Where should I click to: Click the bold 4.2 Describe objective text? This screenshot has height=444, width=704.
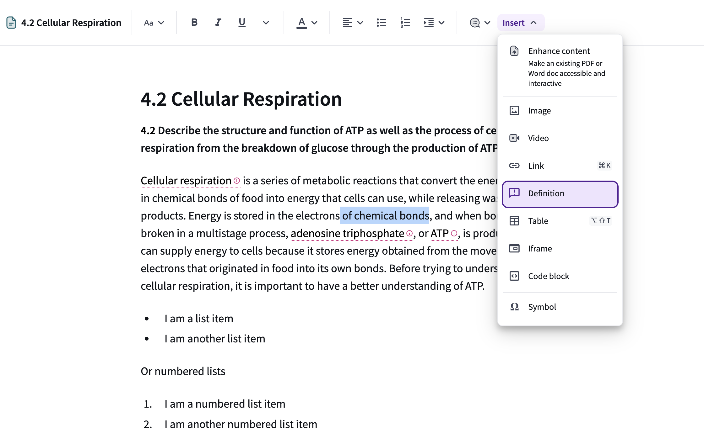coord(319,139)
